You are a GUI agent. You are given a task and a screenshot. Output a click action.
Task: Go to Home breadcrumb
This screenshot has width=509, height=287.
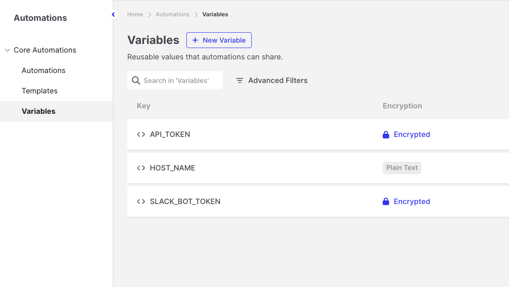(x=135, y=14)
